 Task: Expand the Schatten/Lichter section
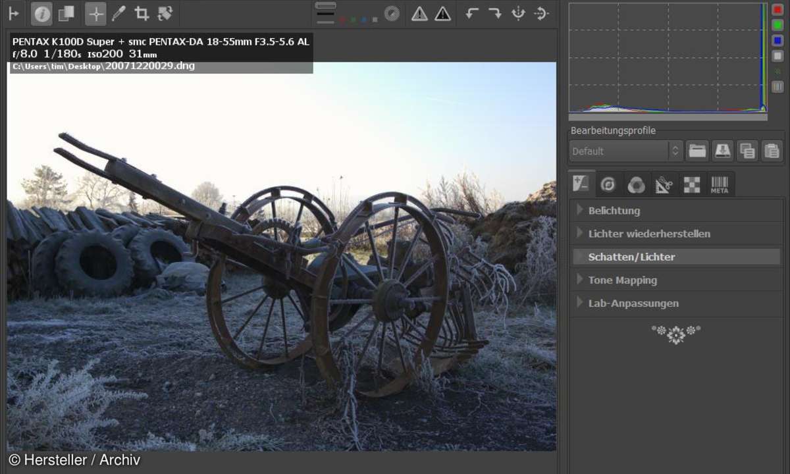click(676, 257)
